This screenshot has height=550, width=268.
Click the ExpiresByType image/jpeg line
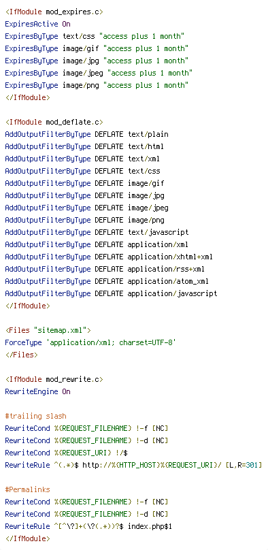(x=99, y=74)
